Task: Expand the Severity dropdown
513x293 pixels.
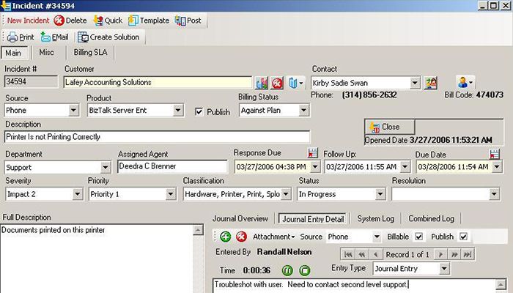Action: tap(78, 194)
